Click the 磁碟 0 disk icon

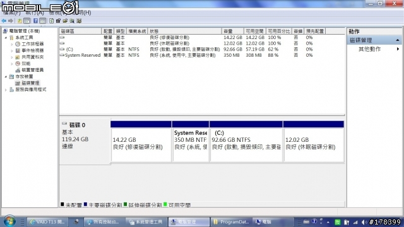pos(64,124)
